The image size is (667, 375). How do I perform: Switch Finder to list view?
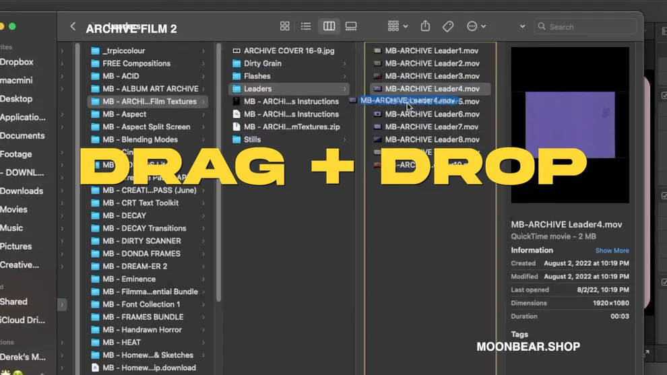(306, 26)
